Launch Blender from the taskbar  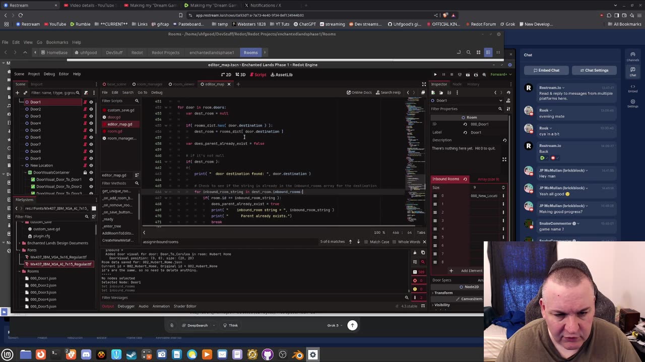[x=298, y=354]
